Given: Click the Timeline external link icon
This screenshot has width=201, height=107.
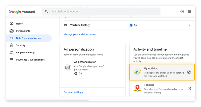Looking at the screenshot, I should (189, 88).
